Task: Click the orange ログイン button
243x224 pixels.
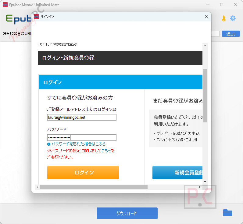Action: pyautogui.click(x=83, y=173)
